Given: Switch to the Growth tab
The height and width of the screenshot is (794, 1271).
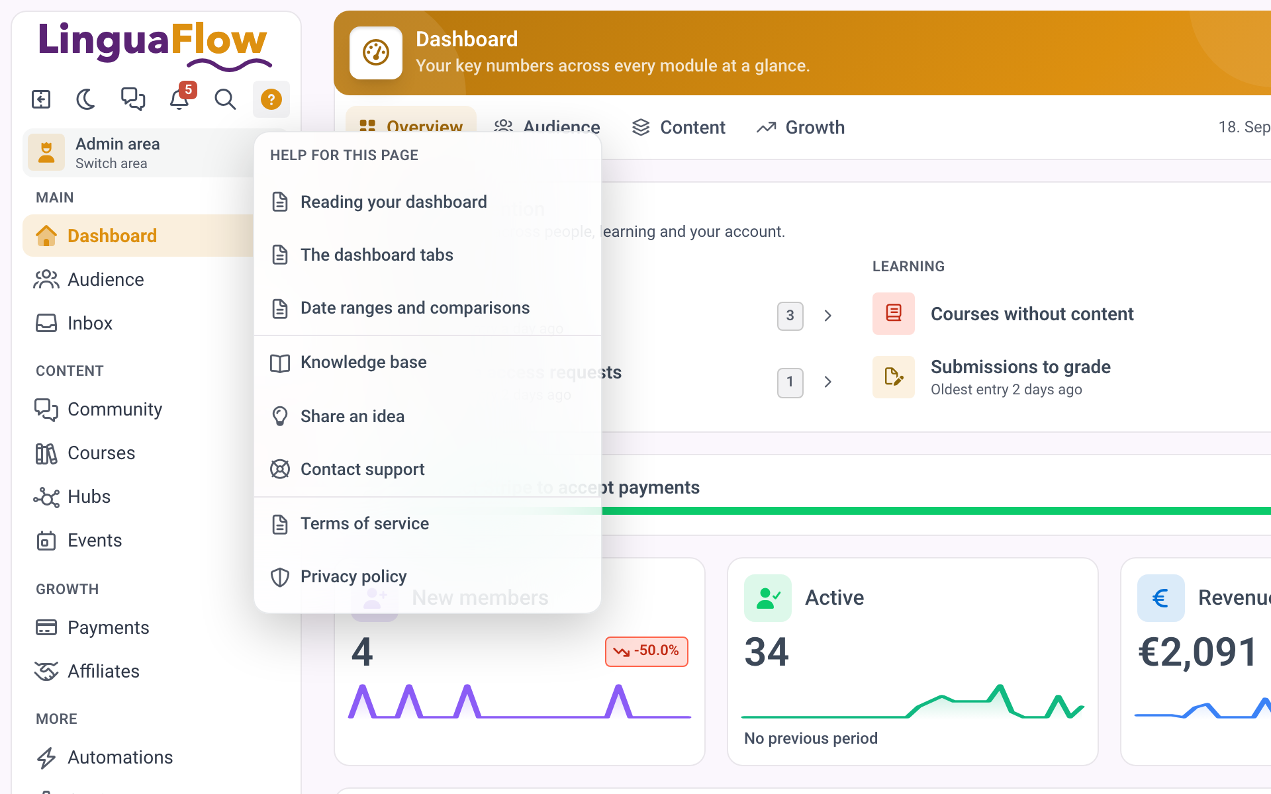Looking at the screenshot, I should (x=801, y=127).
